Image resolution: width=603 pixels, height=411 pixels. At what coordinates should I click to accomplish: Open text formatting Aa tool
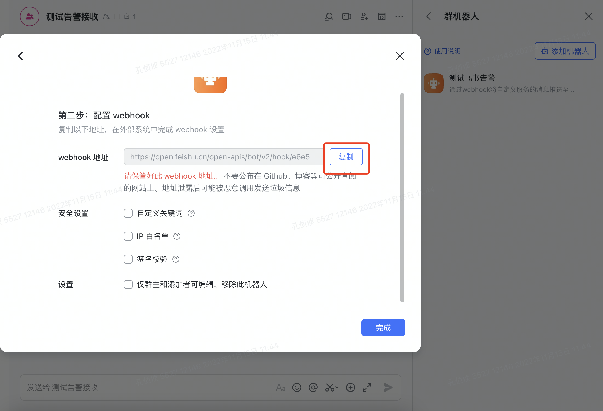point(281,387)
